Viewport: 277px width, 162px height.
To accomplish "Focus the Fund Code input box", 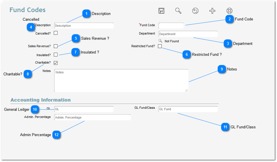I will click(x=171, y=26).
